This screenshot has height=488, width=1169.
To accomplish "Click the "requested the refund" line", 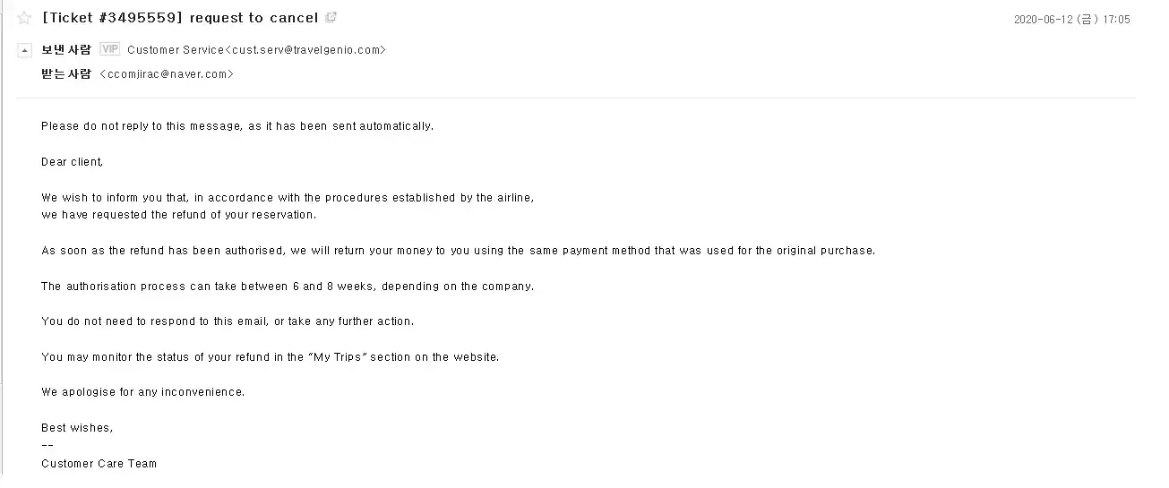I will coord(179,215).
